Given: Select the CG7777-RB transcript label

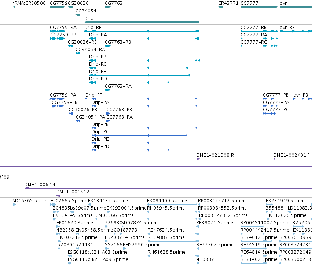Looking at the screenshot, I should point(253,27).
